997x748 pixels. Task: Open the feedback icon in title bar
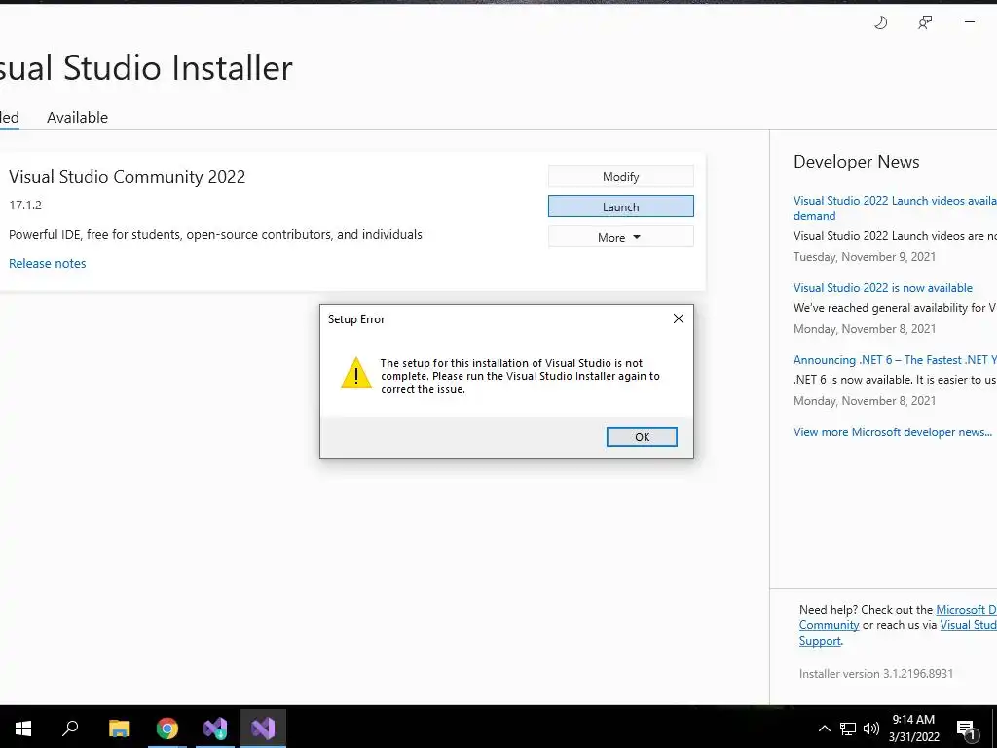tap(925, 23)
